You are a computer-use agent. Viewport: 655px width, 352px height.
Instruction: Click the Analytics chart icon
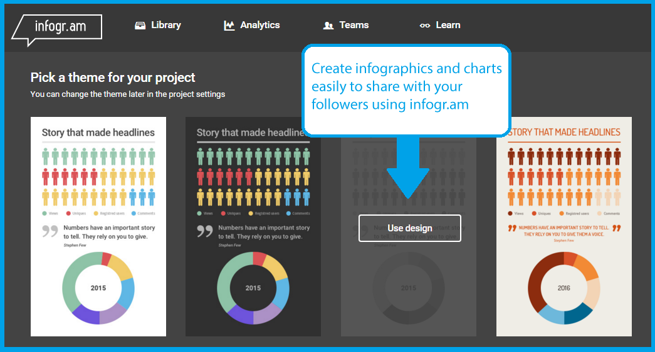[x=229, y=26]
